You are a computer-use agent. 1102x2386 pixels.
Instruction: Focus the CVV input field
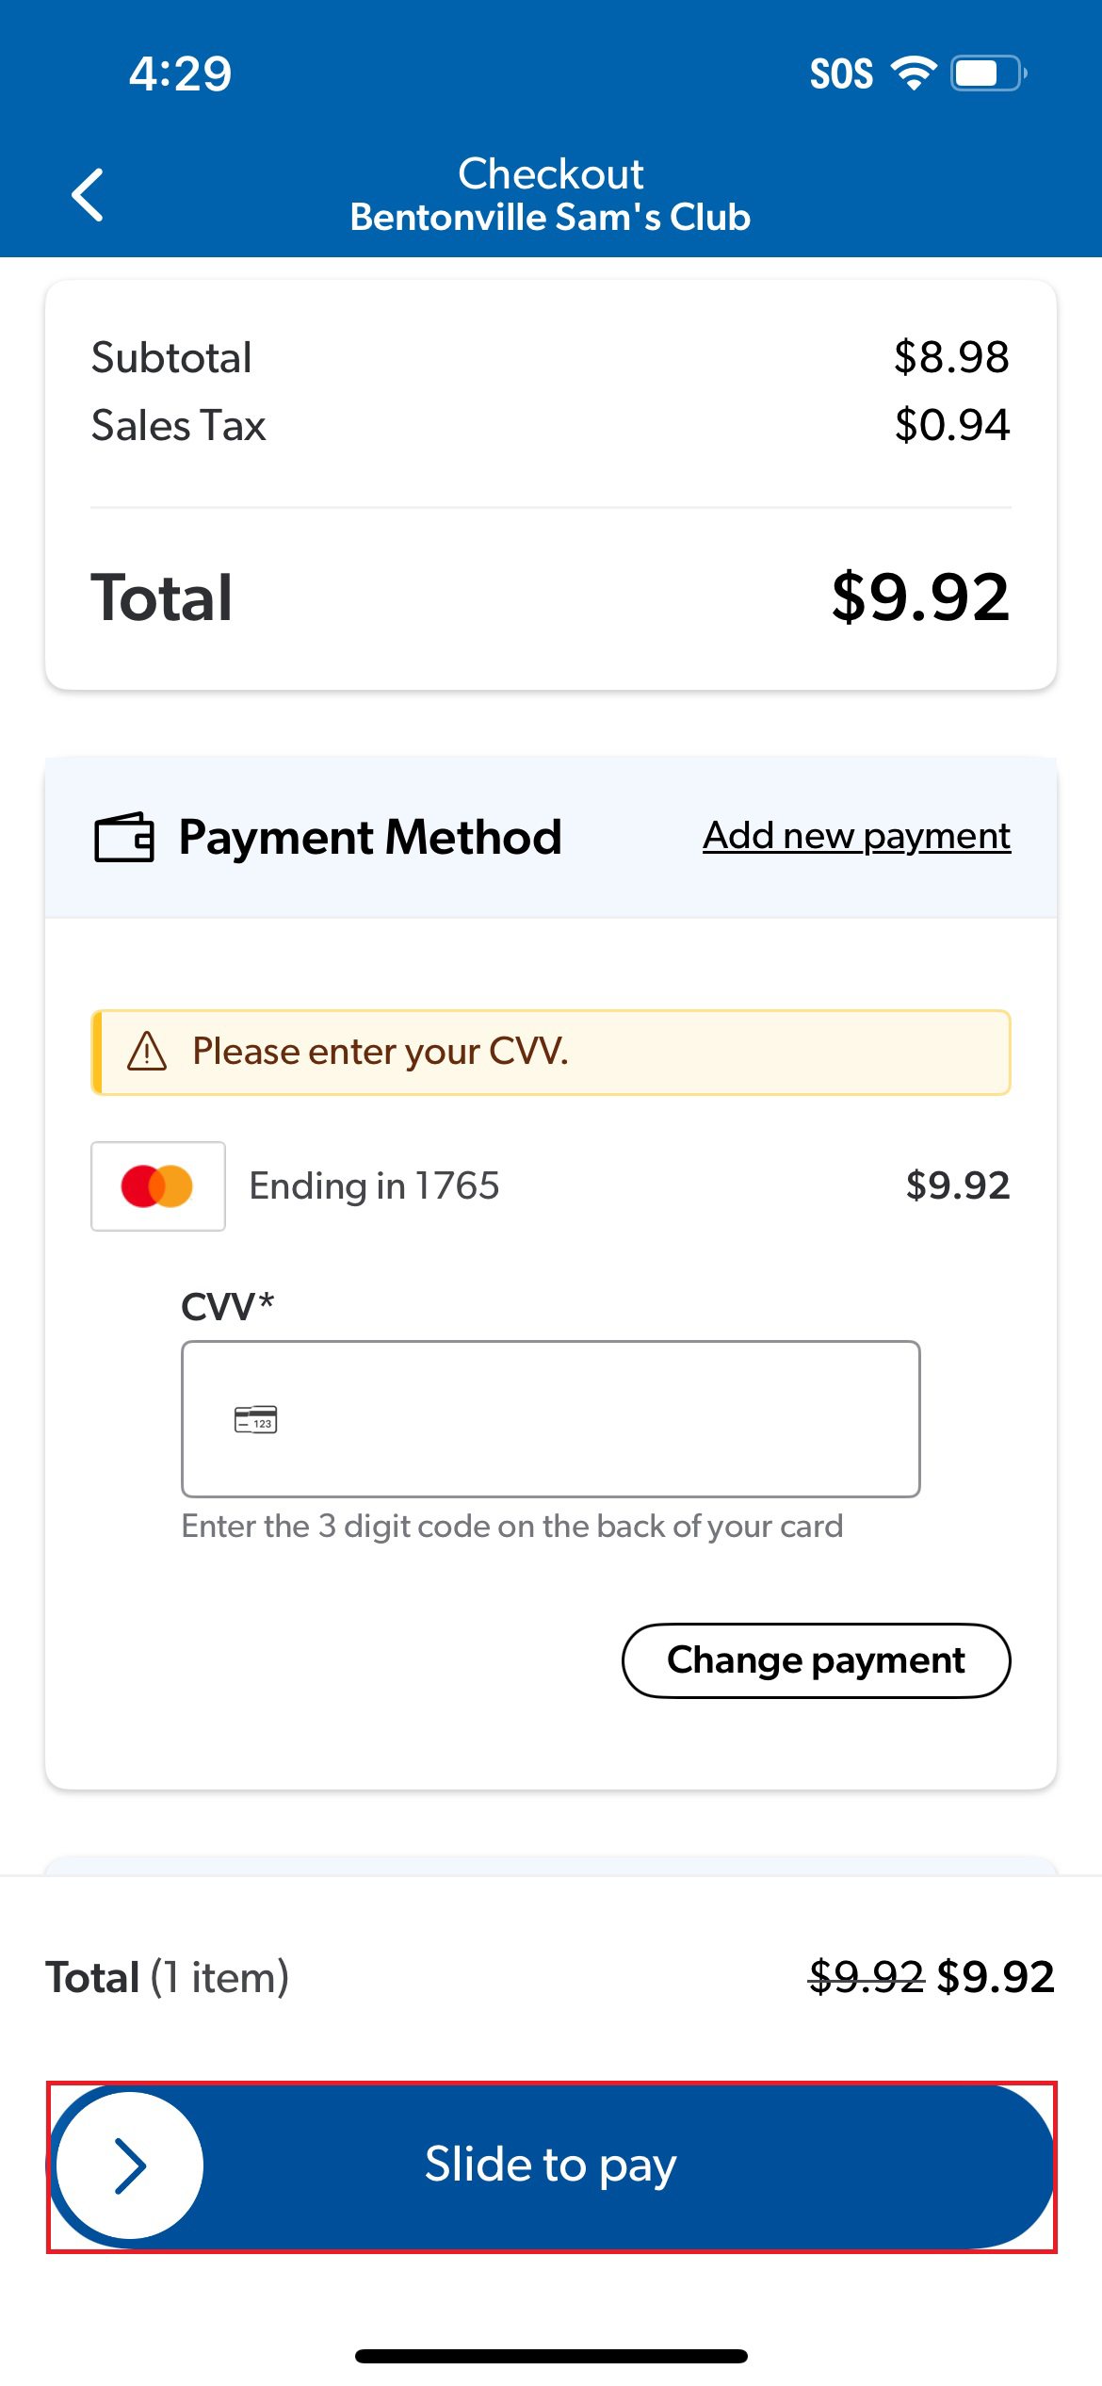point(584,1418)
